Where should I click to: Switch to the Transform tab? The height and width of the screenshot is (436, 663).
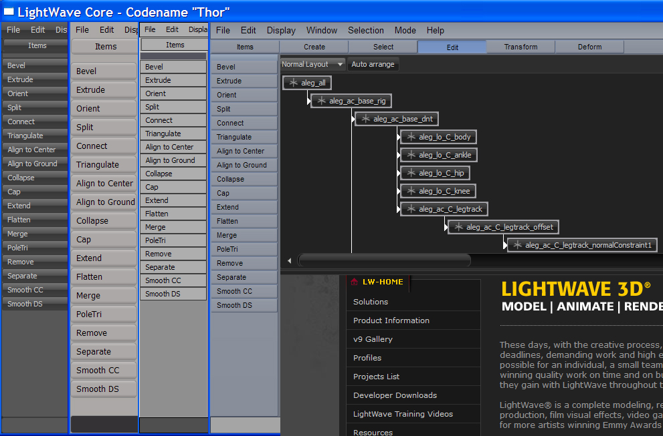coord(520,47)
